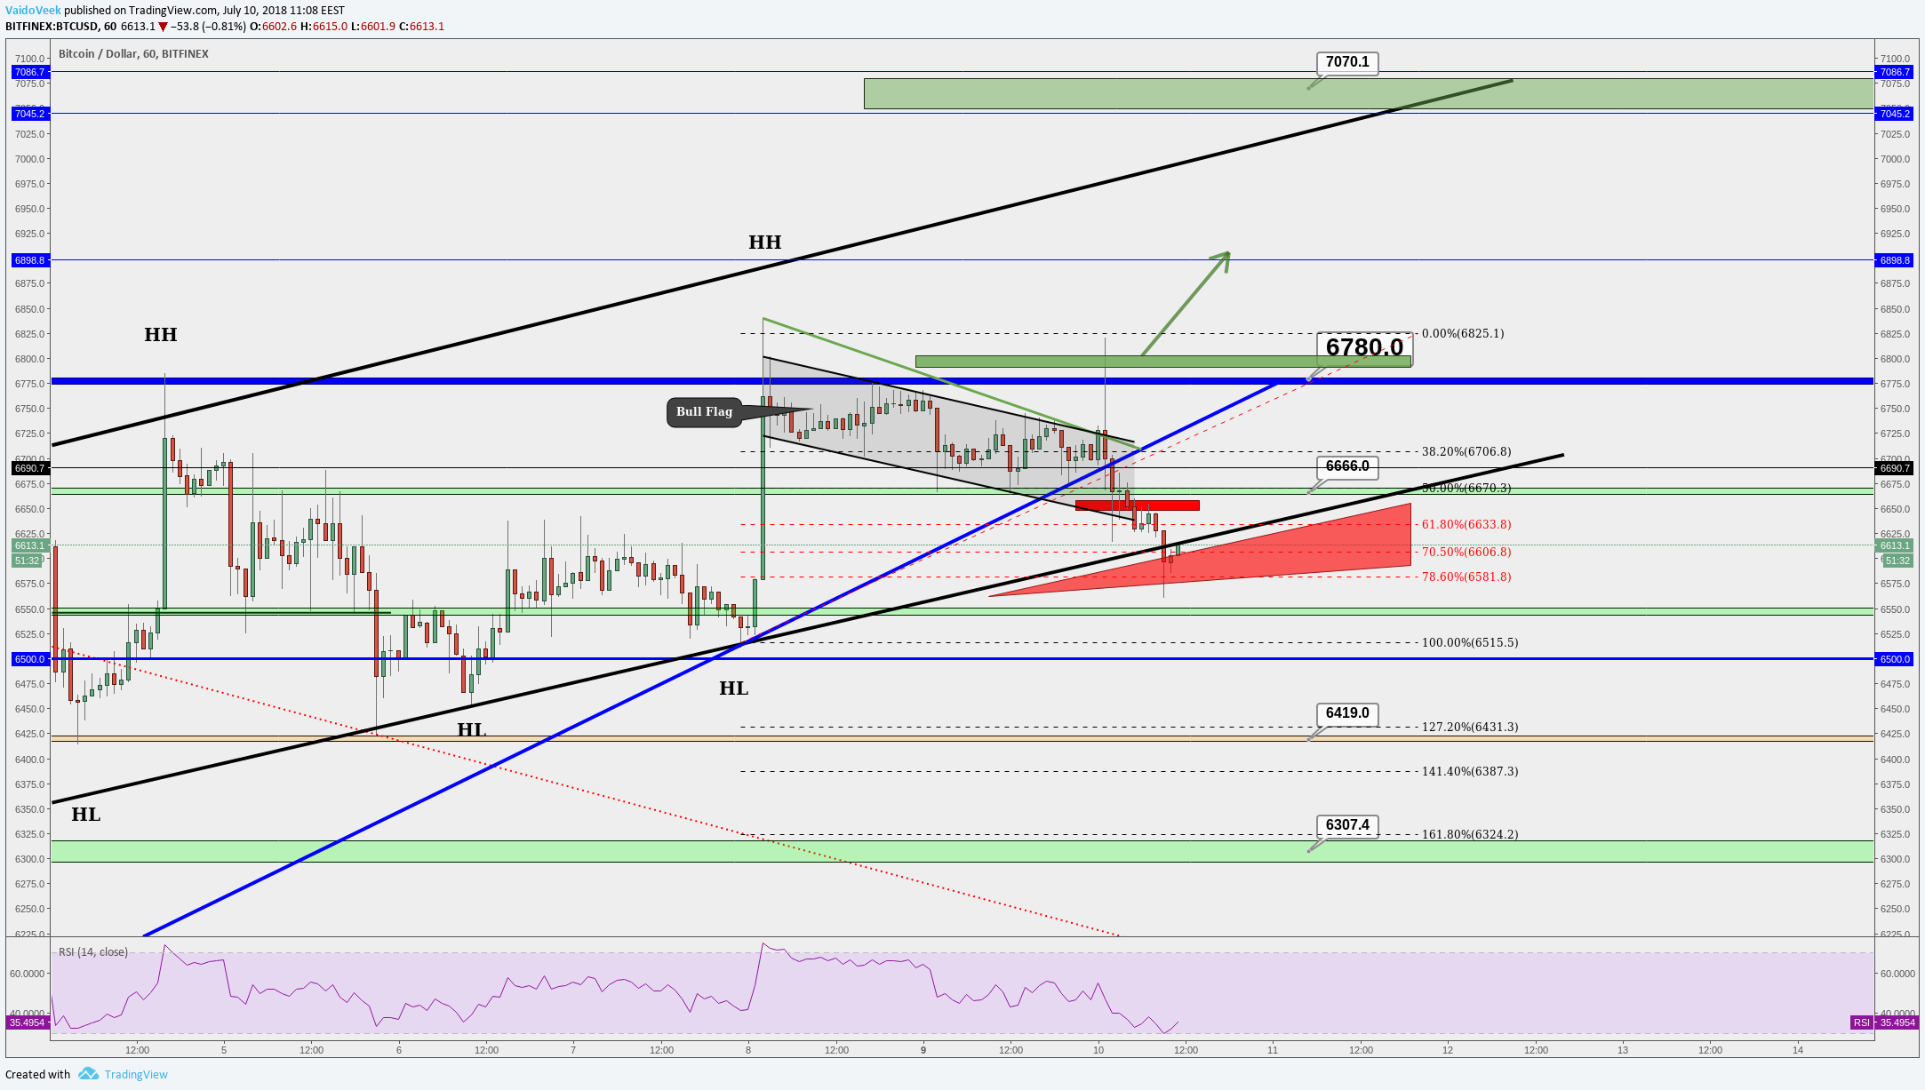The height and width of the screenshot is (1090, 1925).
Task: Click the 6666.0 price callout
Action: tap(1347, 466)
